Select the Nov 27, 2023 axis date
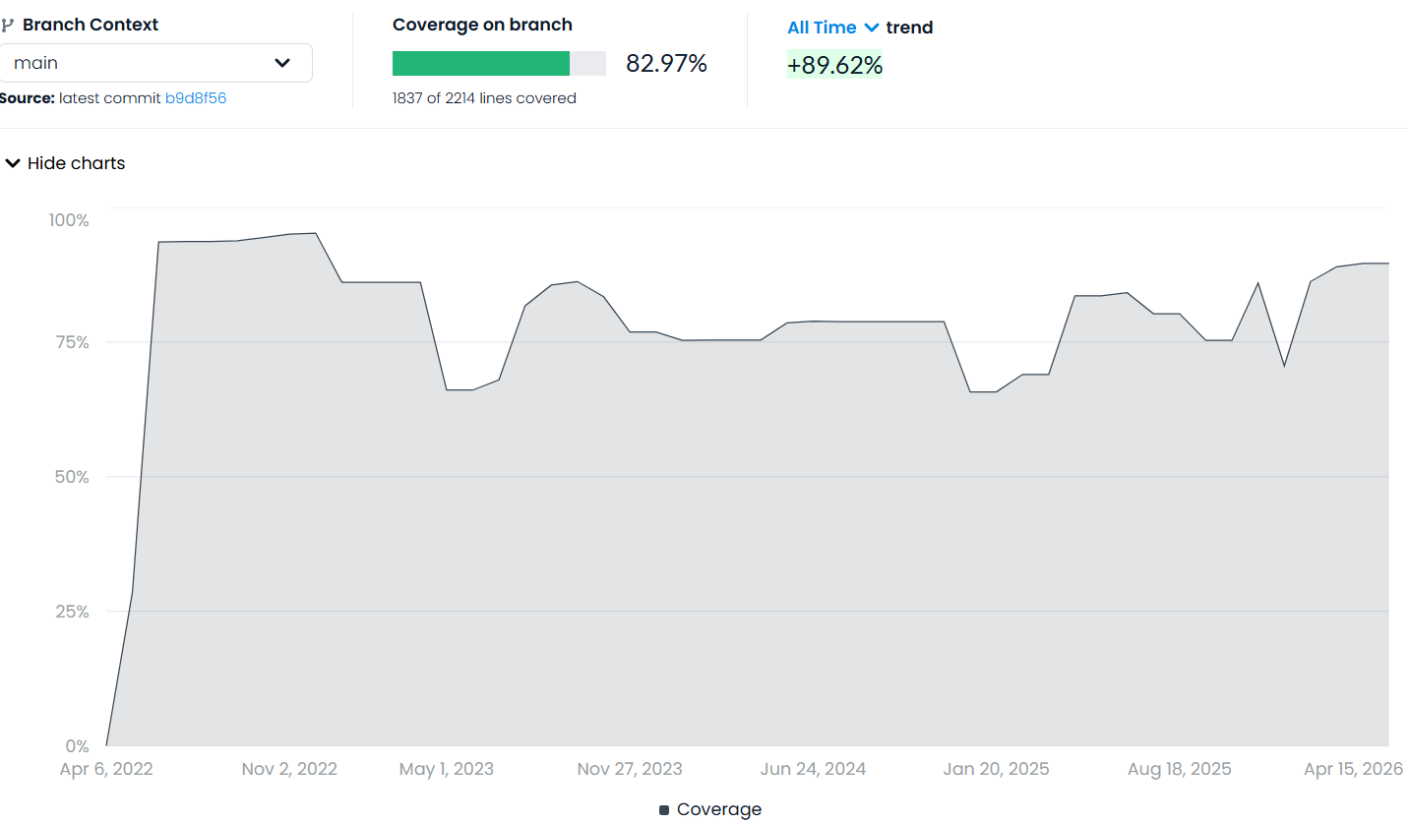 coord(630,769)
